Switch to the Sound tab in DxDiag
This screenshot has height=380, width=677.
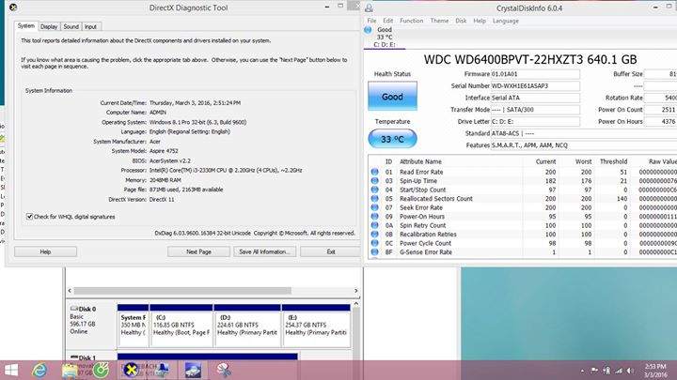pyautogui.click(x=71, y=26)
